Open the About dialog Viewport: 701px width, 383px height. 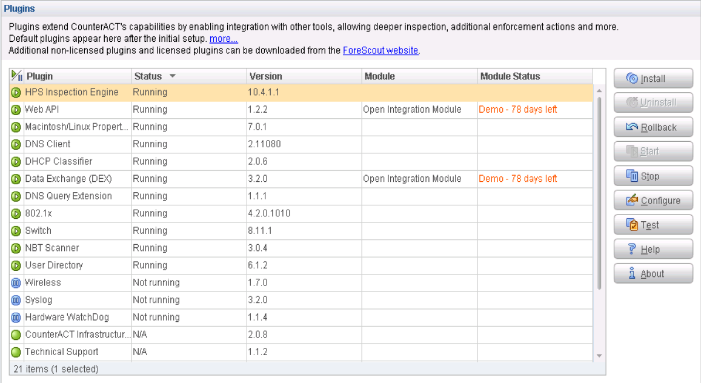click(x=653, y=274)
